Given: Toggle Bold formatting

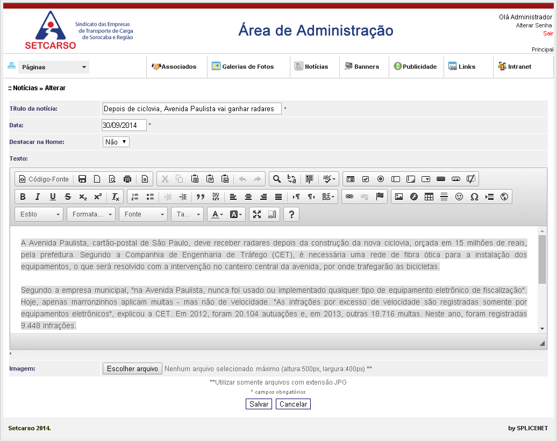Looking at the screenshot, I should [23, 197].
